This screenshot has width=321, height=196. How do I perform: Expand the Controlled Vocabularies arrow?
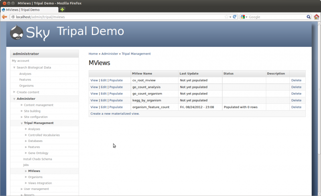coord(26,135)
